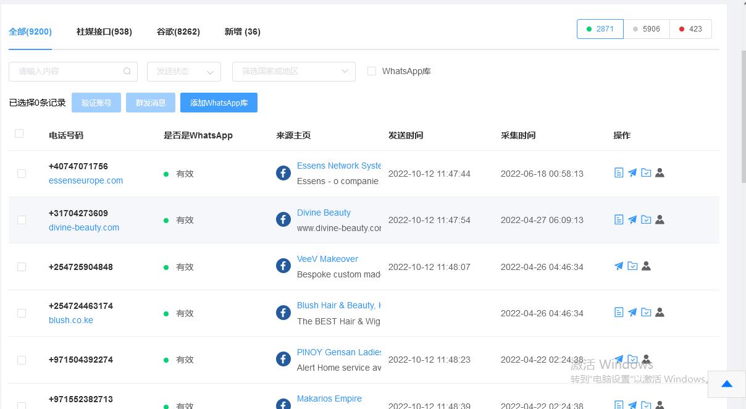Click Facebook icon beside Blush Hair & Beauty
This screenshot has width=746, height=409.
tap(283, 313)
